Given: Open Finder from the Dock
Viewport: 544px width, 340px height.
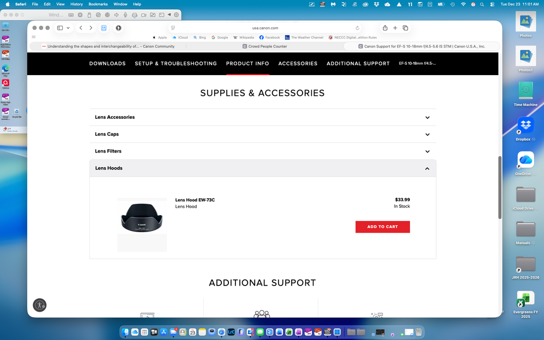Looking at the screenshot, I should coord(125,332).
